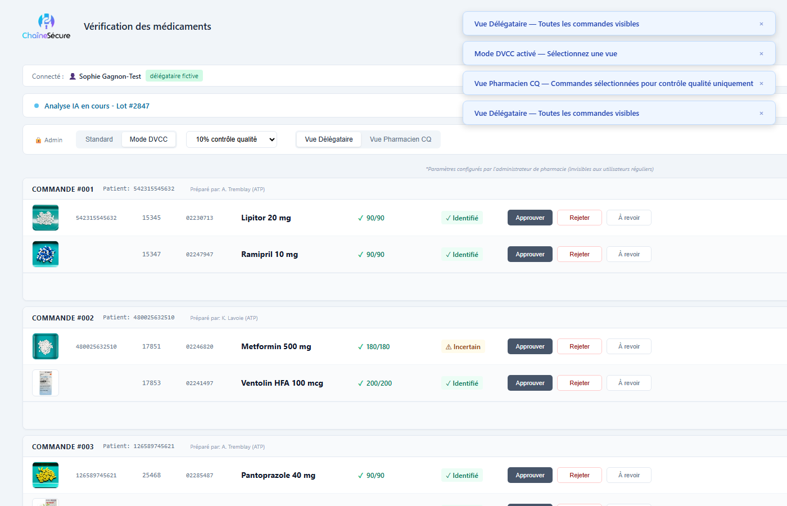The width and height of the screenshot is (787, 506).
Task: Click the user avatar icon beside Sophie Gagnon-Test
Action: tap(73, 76)
